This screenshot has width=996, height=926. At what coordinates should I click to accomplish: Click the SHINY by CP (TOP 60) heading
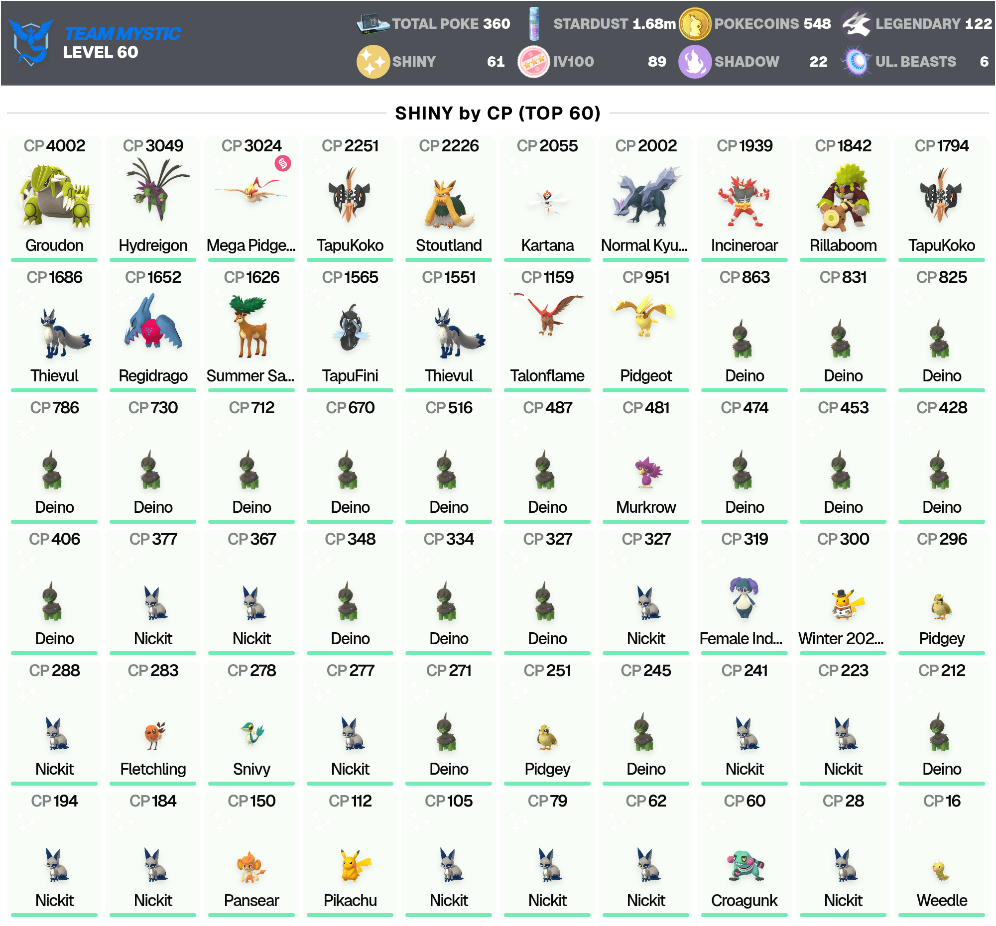pos(498,113)
